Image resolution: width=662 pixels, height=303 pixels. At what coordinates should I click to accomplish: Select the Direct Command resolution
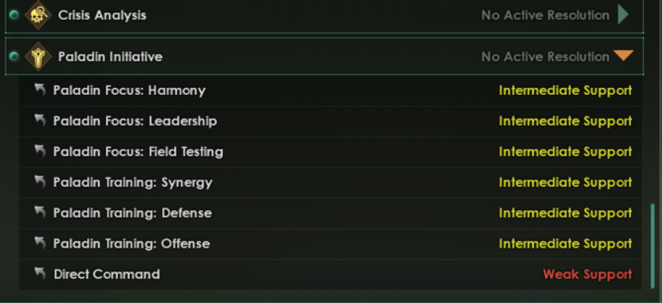click(330, 275)
